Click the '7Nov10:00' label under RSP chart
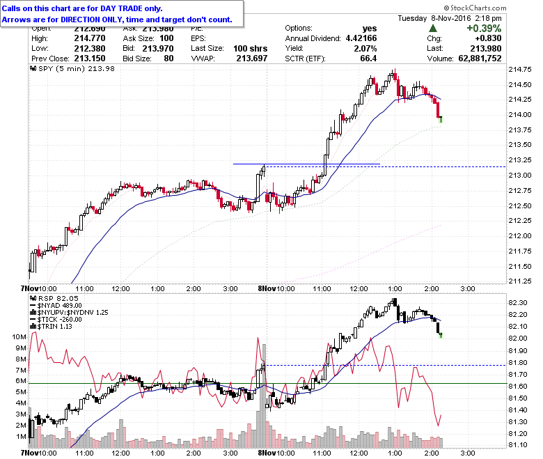This screenshot has height=459, width=543. (x=38, y=453)
